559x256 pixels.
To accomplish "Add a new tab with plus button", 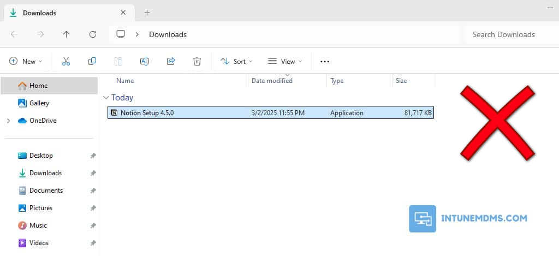I will [x=147, y=13].
